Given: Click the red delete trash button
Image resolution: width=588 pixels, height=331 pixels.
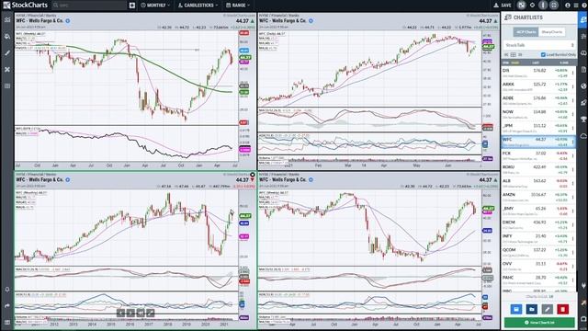Looking at the screenshot, I should [563, 309].
